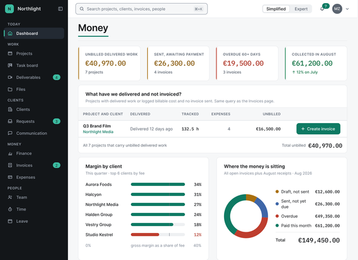Click the MZ user avatar
The height and width of the screenshot is (260, 358).
pyautogui.click(x=337, y=9)
